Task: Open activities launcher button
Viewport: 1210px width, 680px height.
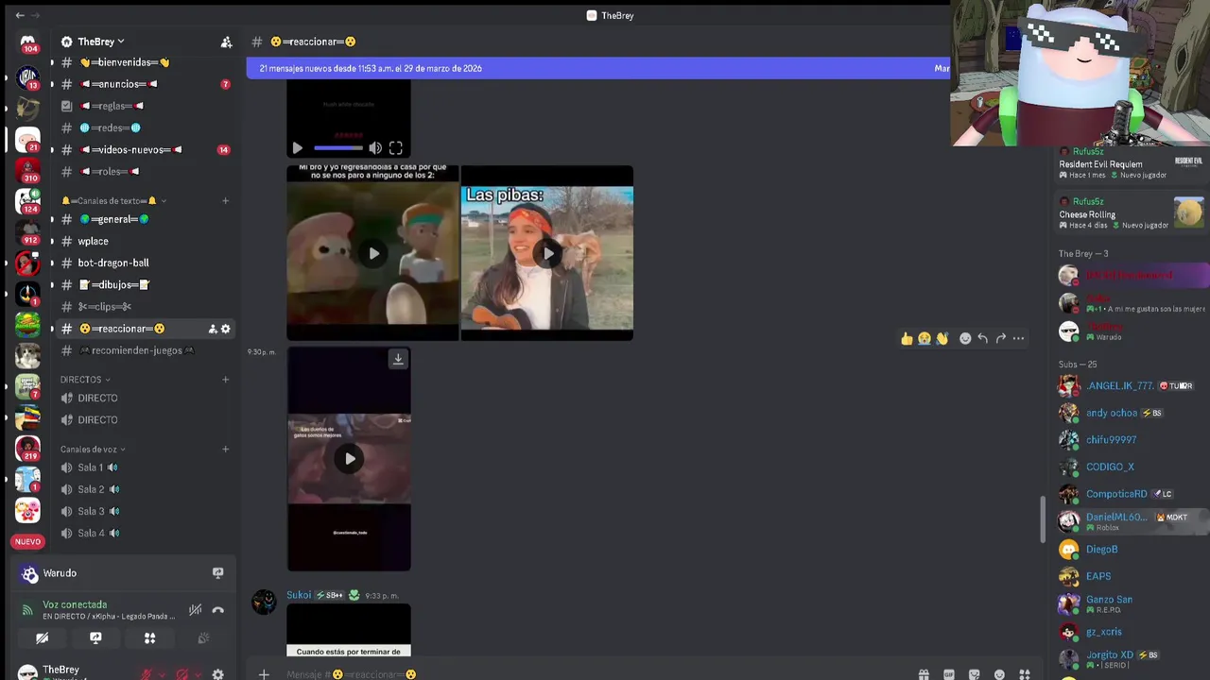Action: [149, 638]
